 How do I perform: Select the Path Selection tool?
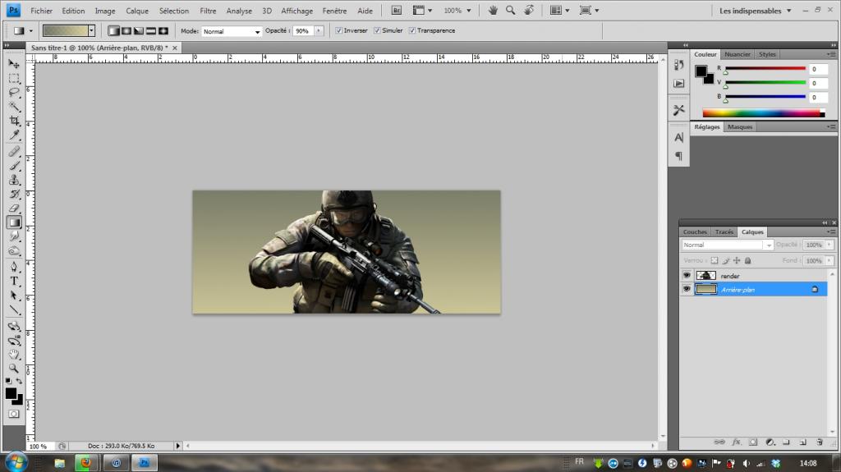(x=14, y=296)
